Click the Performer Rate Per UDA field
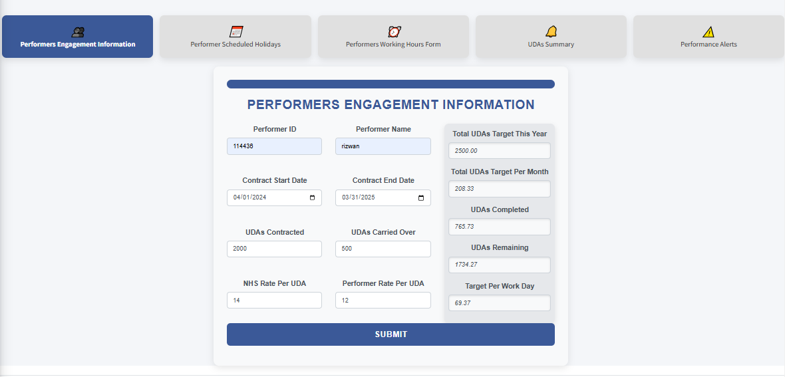The height and width of the screenshot is (377, 785). (383, 301)
